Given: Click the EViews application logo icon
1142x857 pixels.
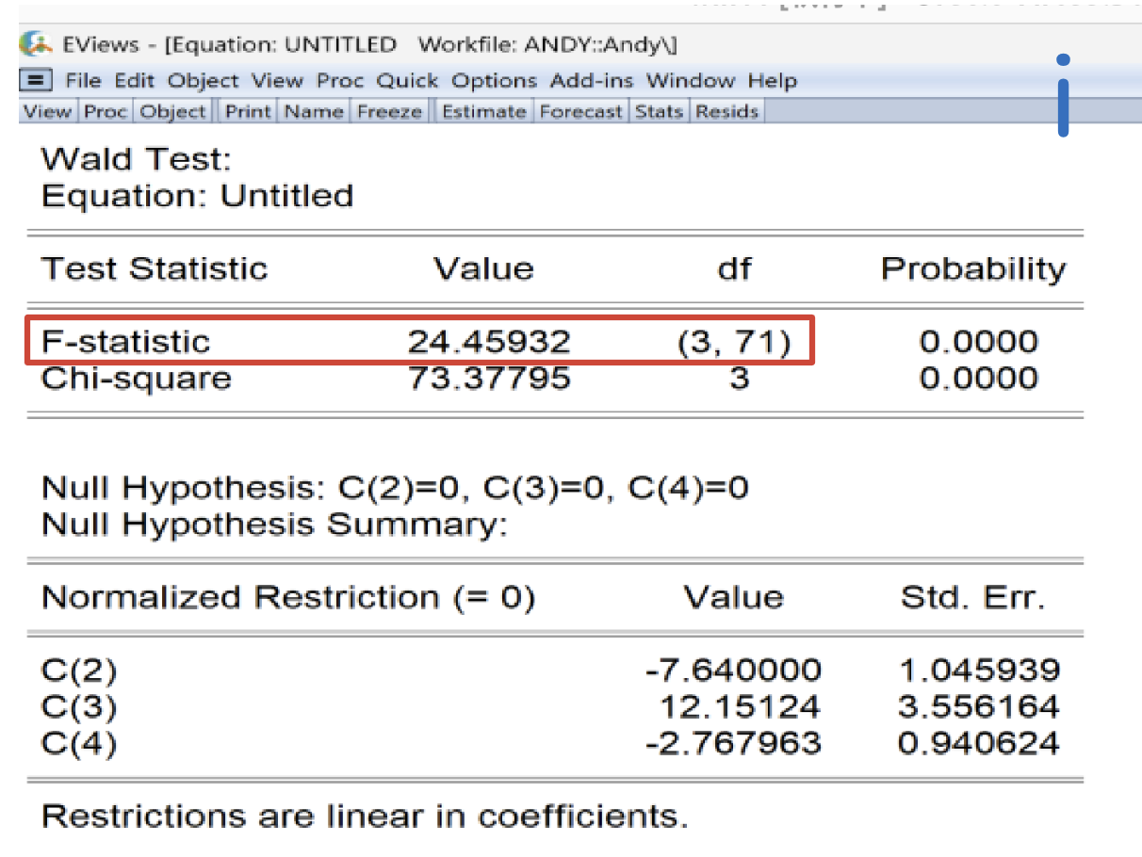Looking at the screenshot, I should tap(35, 44).
